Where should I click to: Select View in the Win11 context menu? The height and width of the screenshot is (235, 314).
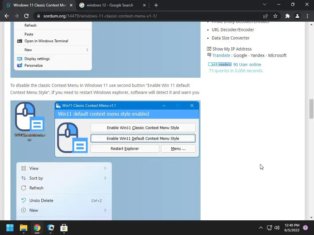(64, 168)
